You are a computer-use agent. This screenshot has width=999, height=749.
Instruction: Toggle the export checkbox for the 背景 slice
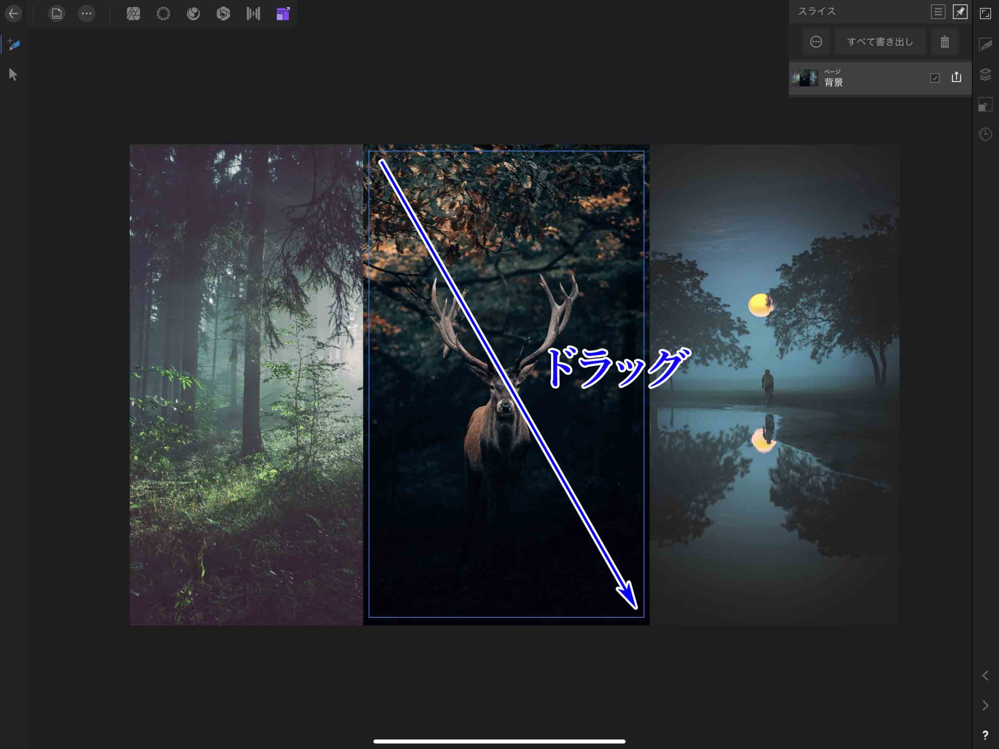click(x=935, y=78)
